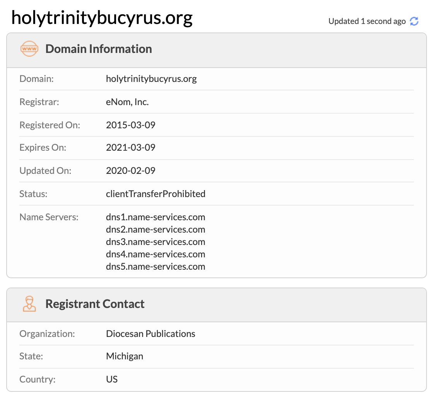Click the registered date 2015-03-09
437x398 pixels.
[131, 125]
